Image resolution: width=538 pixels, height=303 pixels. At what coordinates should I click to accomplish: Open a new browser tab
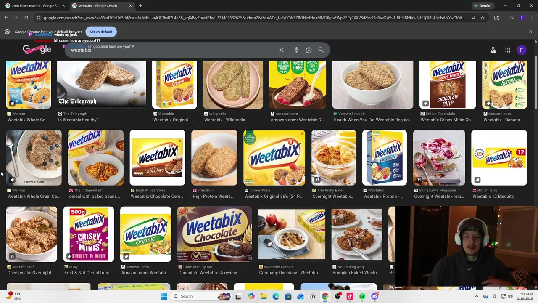(x=140, y=6)
